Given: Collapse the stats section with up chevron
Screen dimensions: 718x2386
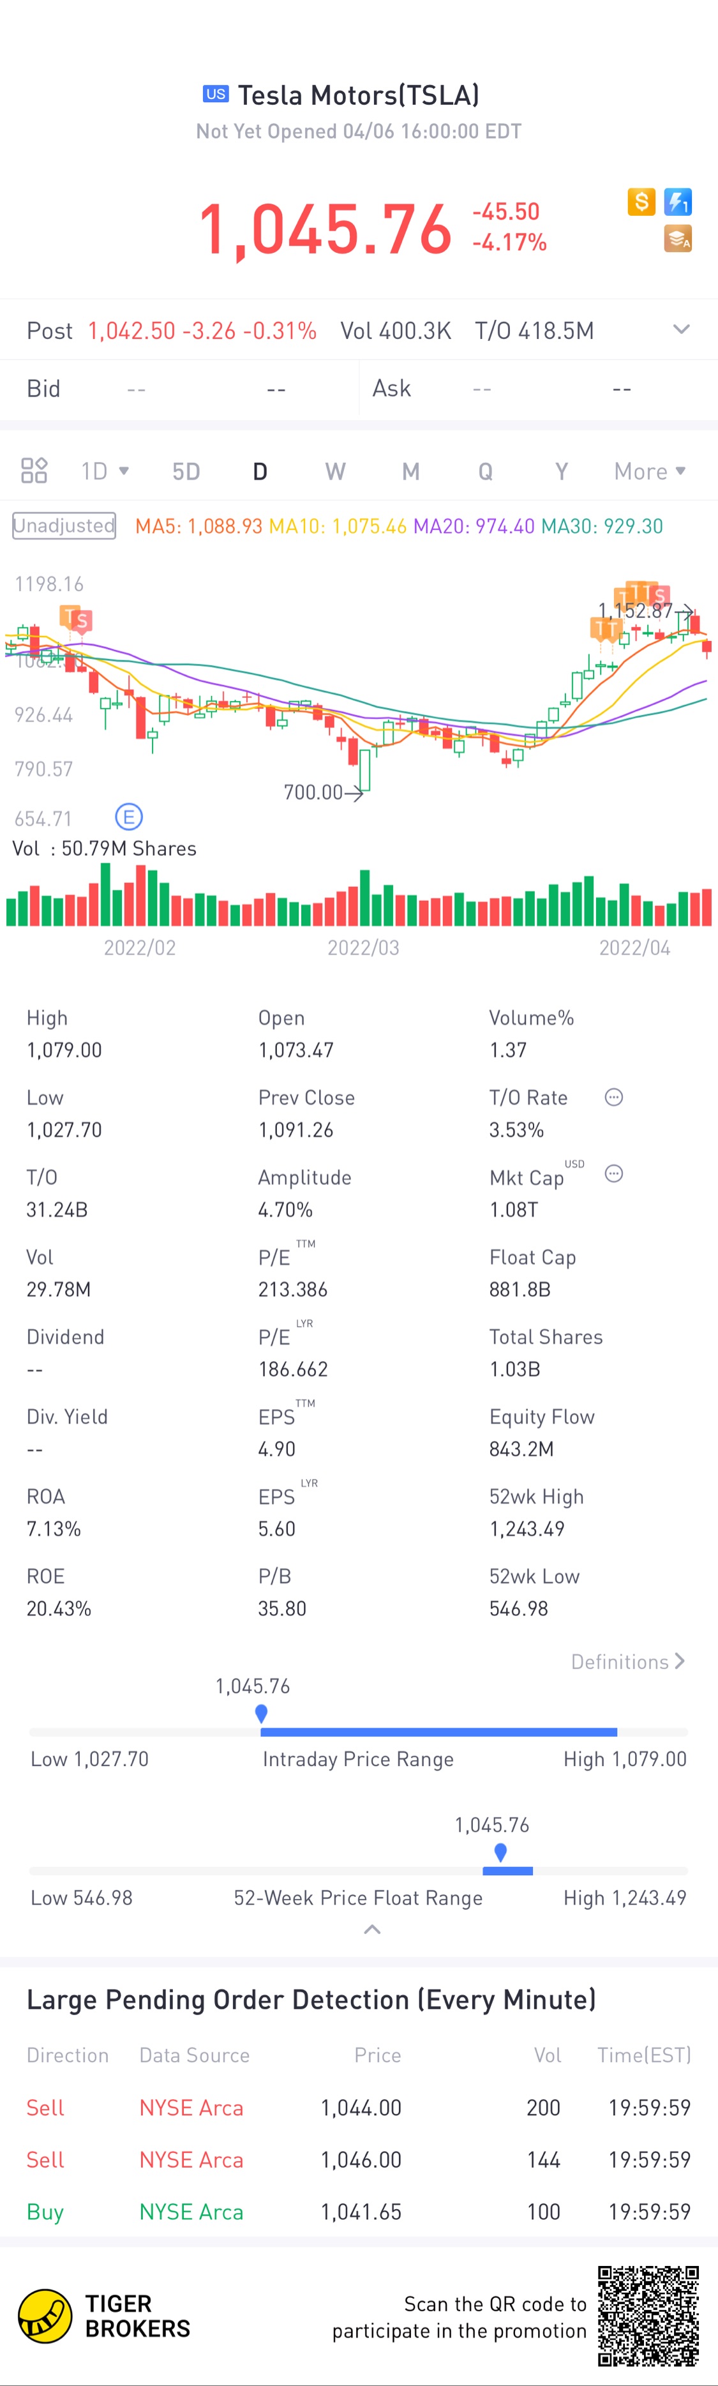Looking at the screenshot, I should tap(373, 1929).
